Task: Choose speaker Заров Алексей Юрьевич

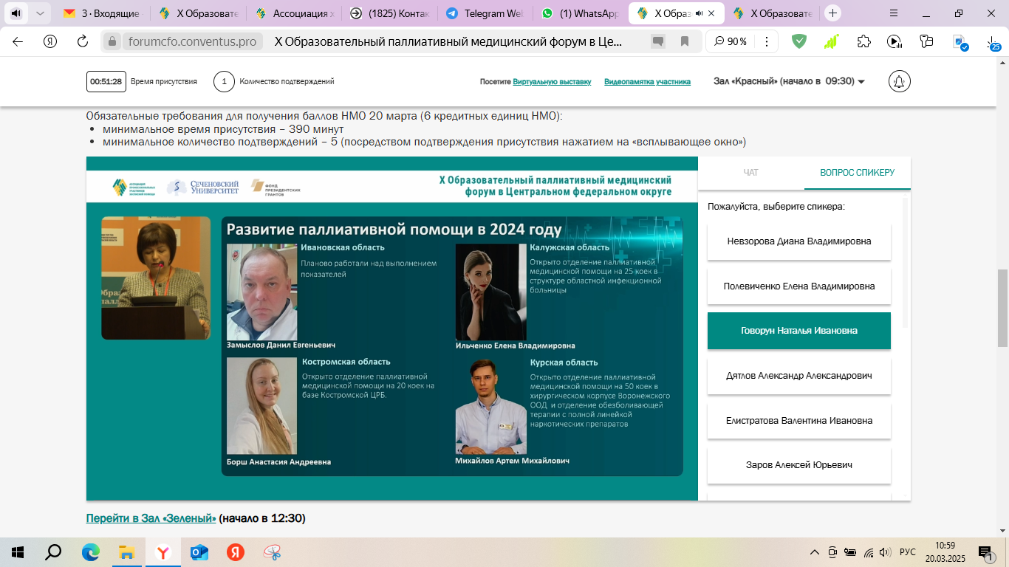Action: point(799,466)
